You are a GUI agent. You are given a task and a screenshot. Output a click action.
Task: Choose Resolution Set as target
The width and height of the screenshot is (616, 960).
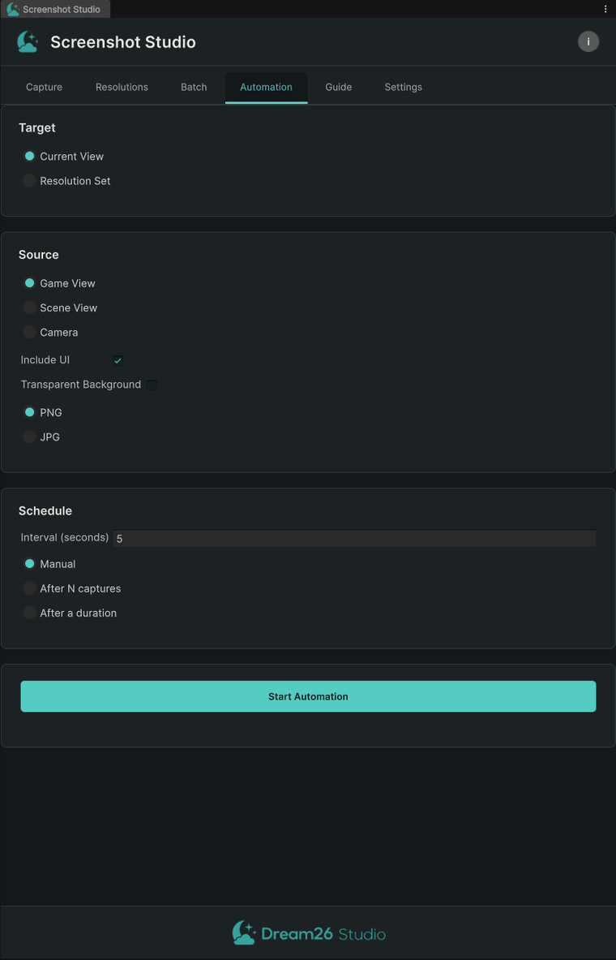(66, 181)
